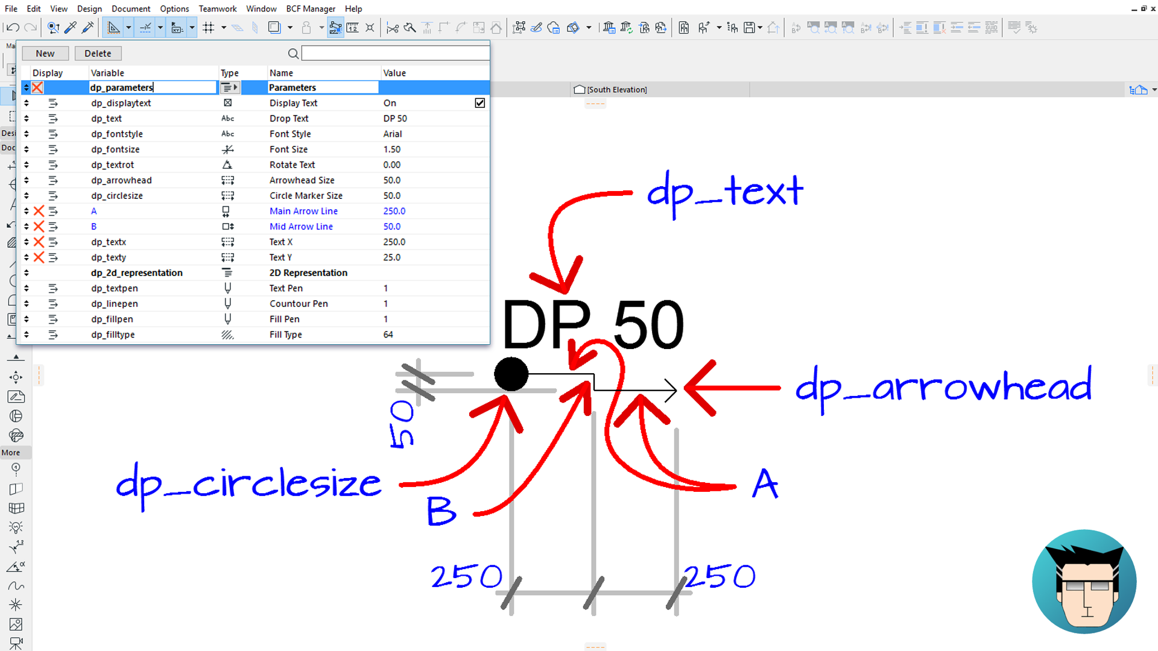Viewport: 1158px width, 651px height.
Task: Open dropdown arrow next to grid snap
Action: pyautogui.click(x=224, y=28)
